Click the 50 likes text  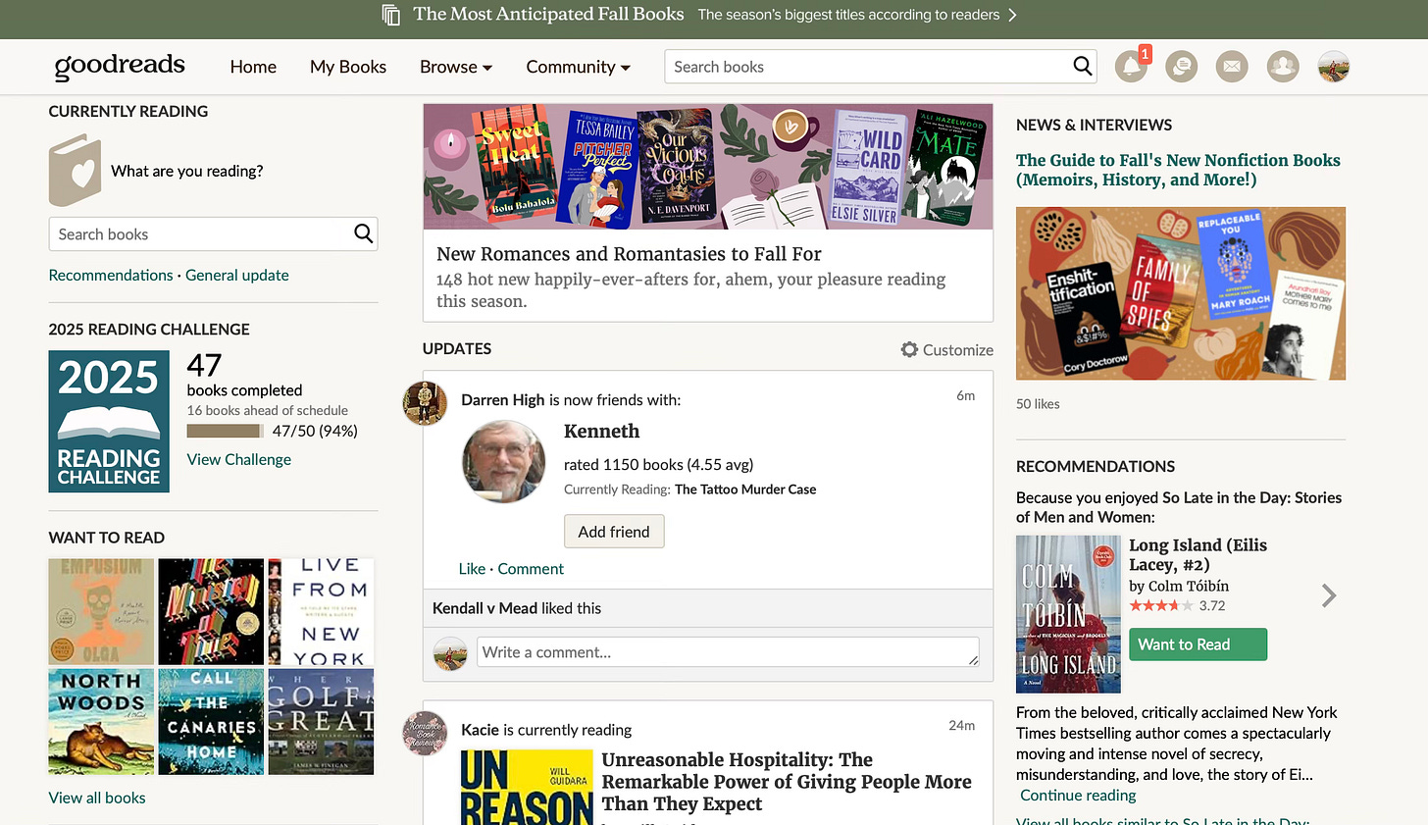coord(1038,403)
